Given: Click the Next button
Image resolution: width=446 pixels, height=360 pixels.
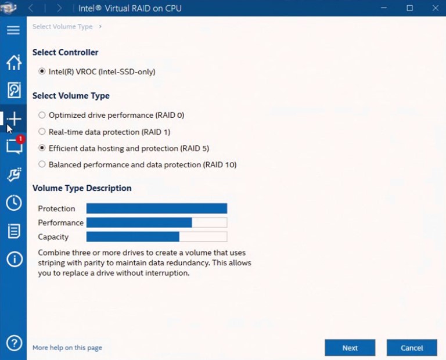Looking at the screenshot, I should click(x=350, y=348).
